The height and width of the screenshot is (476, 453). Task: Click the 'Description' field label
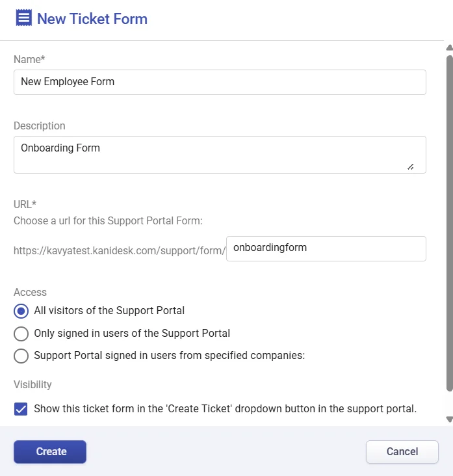tap(40, 126)
